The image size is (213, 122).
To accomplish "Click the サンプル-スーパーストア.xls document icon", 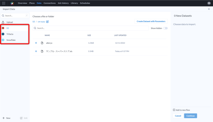I will (42, 51).
